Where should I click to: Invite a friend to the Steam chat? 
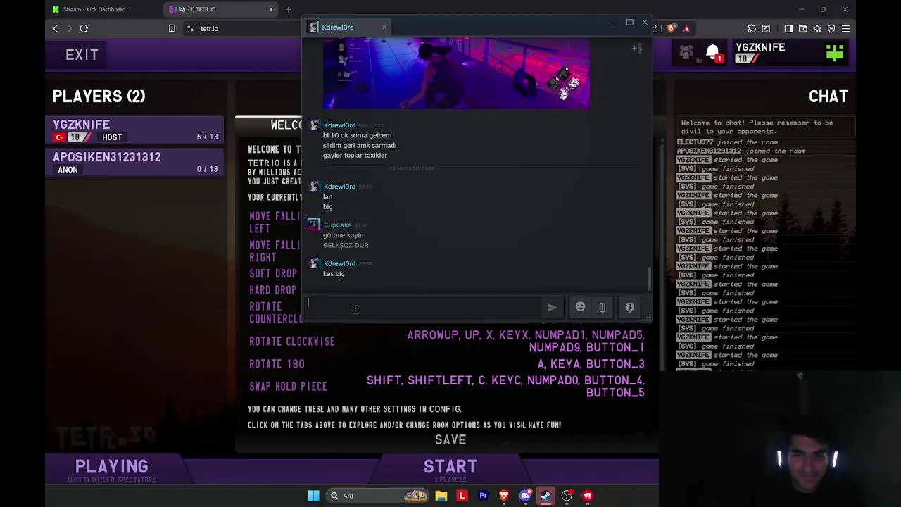[637, 49]
